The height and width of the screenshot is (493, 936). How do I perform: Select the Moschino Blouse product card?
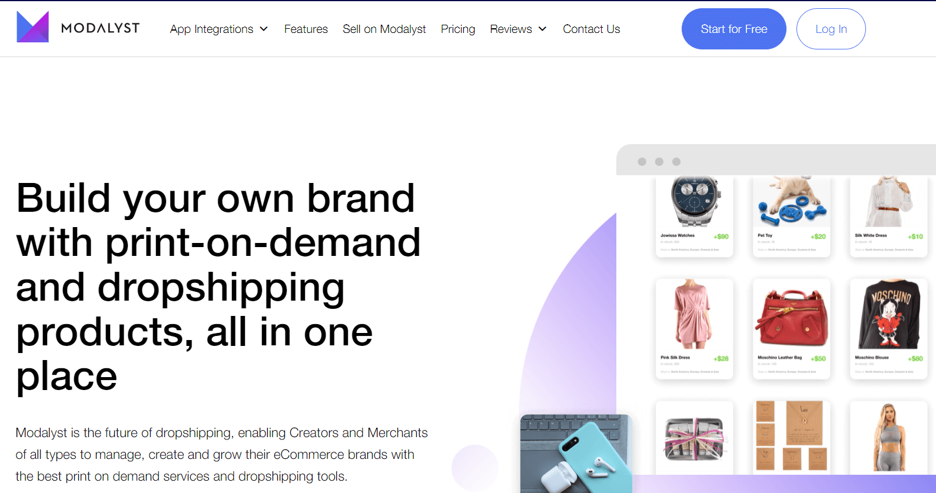pos(888,329)
